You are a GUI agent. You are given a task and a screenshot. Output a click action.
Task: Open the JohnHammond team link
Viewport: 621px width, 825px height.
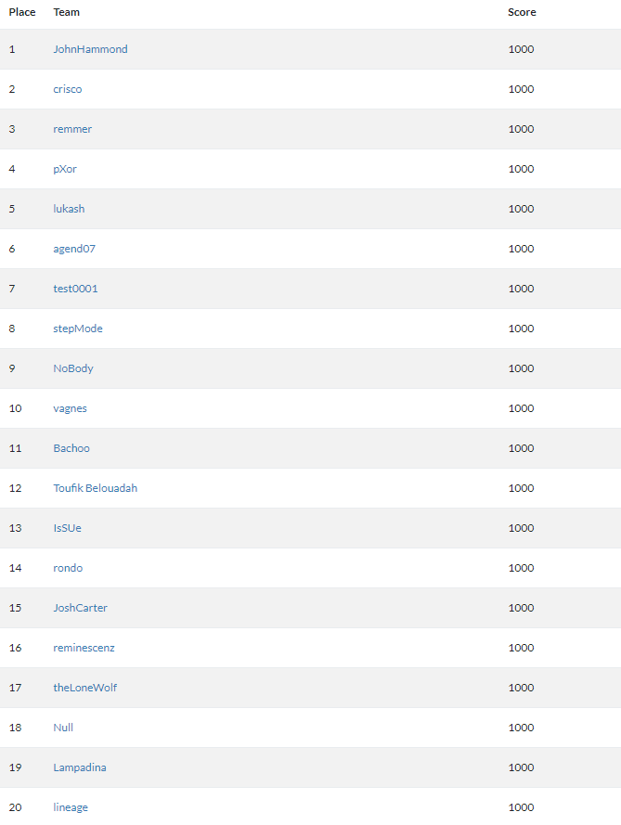tap(90, 49)
